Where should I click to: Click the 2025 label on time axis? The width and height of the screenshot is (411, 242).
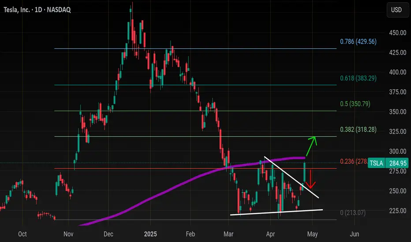point(150,234)
